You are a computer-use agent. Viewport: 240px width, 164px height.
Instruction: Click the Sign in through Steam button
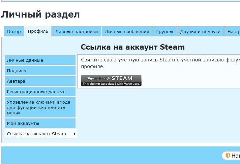click(x=111, y=80)
